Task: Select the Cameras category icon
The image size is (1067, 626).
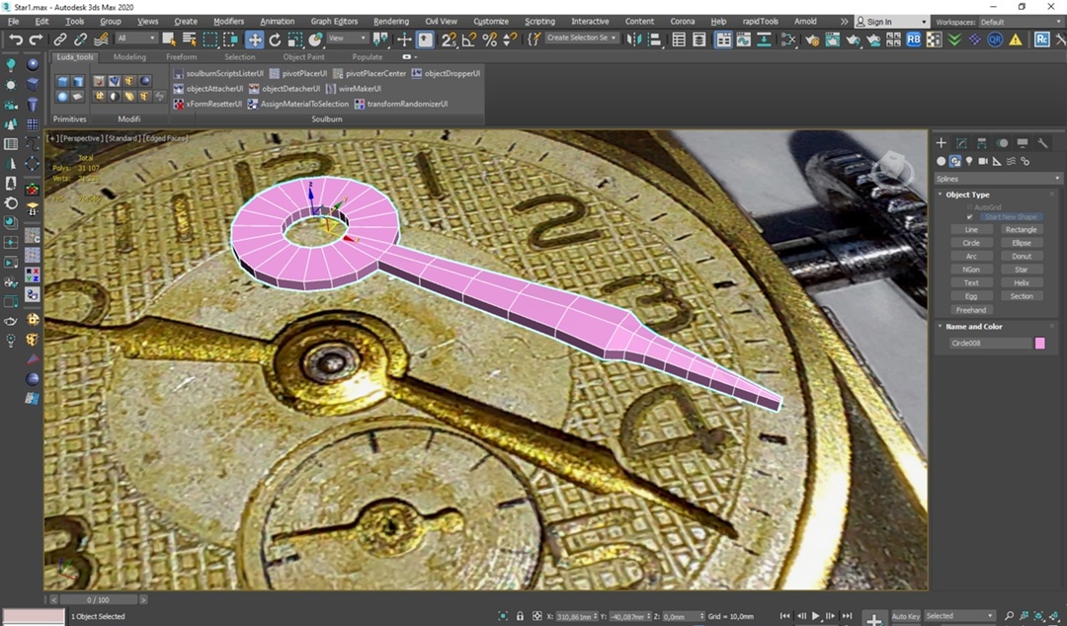Action: (983, 161)
